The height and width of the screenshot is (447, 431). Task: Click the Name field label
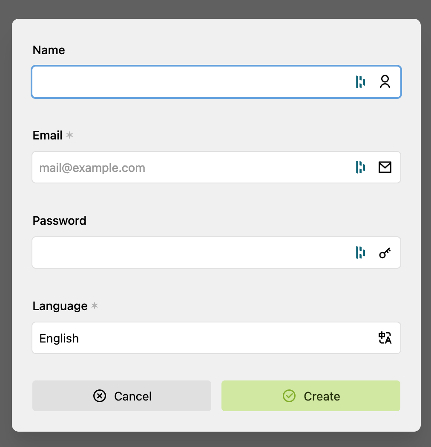tap(49, 50)
